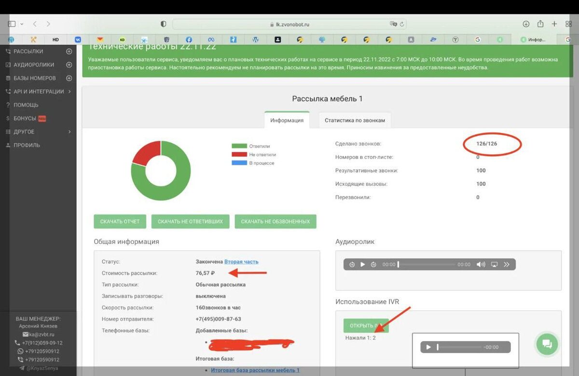
Task: Show the Safari downloads icon
Action: coord(526,24)
